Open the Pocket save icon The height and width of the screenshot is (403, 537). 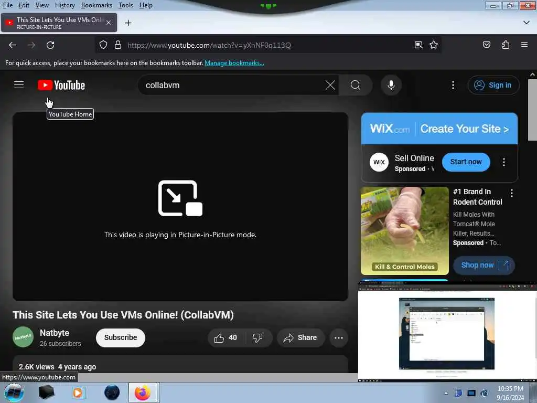click(x=487, y=45)
